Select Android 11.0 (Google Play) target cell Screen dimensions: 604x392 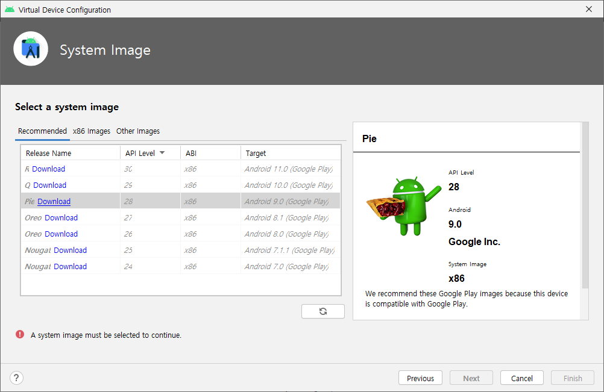click(291, 169)
